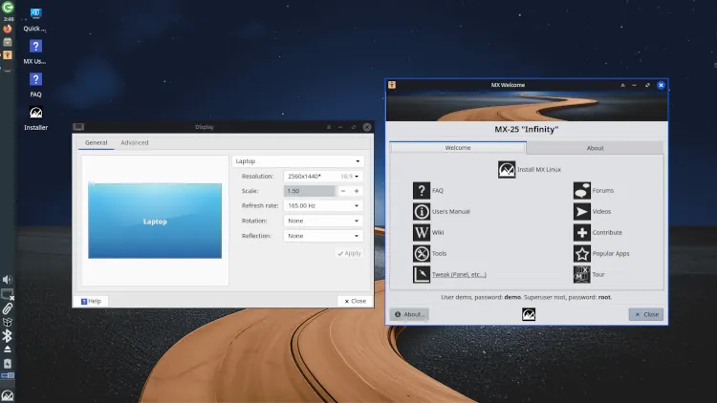
Task: Open the Forums speech bubble icon
Action: tap(581, 191)
